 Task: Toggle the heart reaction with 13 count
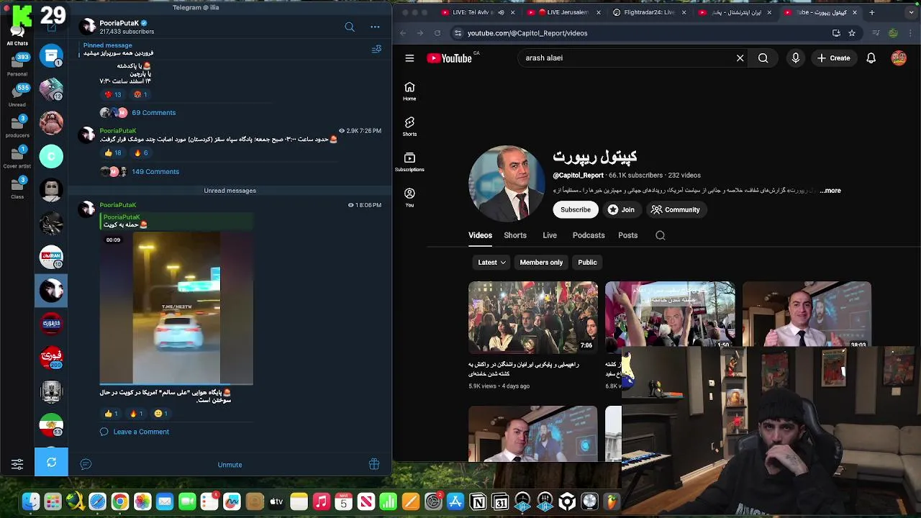tap(113, 94)
